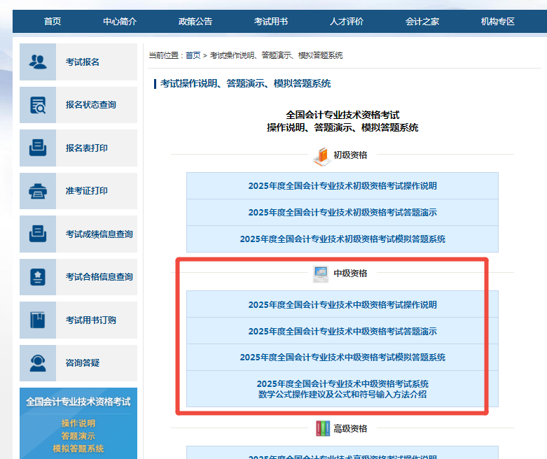Click the 考试报名 people icon
The image size is (547, 459).
tap(38, 62)
